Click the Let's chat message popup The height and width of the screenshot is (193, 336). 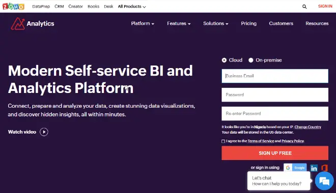point(278,181)
